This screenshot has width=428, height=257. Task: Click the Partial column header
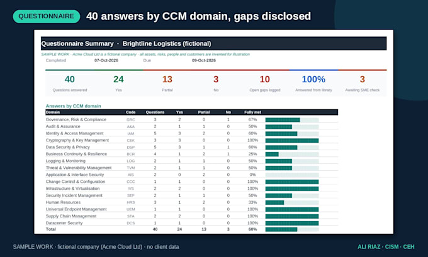204,112
